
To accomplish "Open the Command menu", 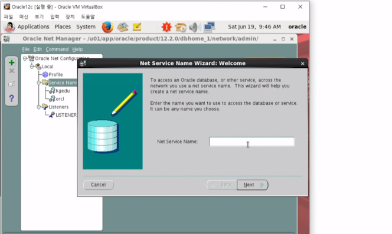I will coord(57,49).
